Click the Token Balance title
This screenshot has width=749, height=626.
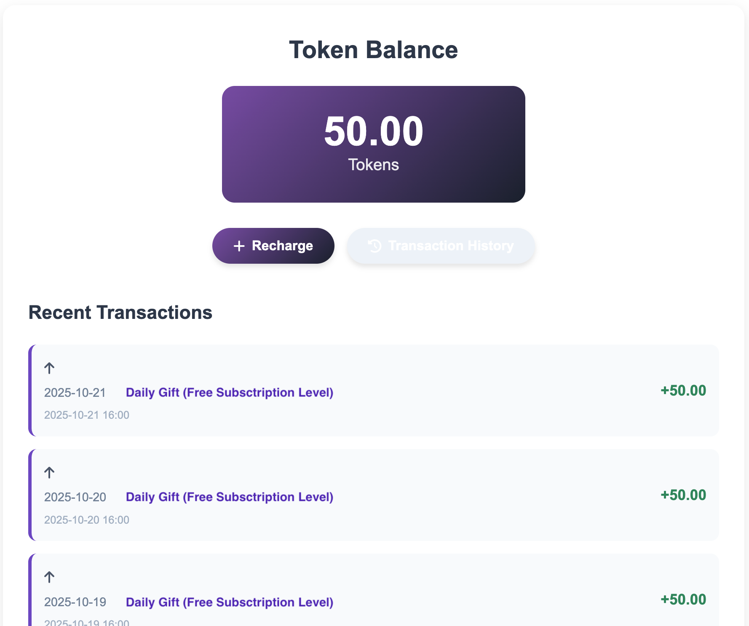[373, 50]
